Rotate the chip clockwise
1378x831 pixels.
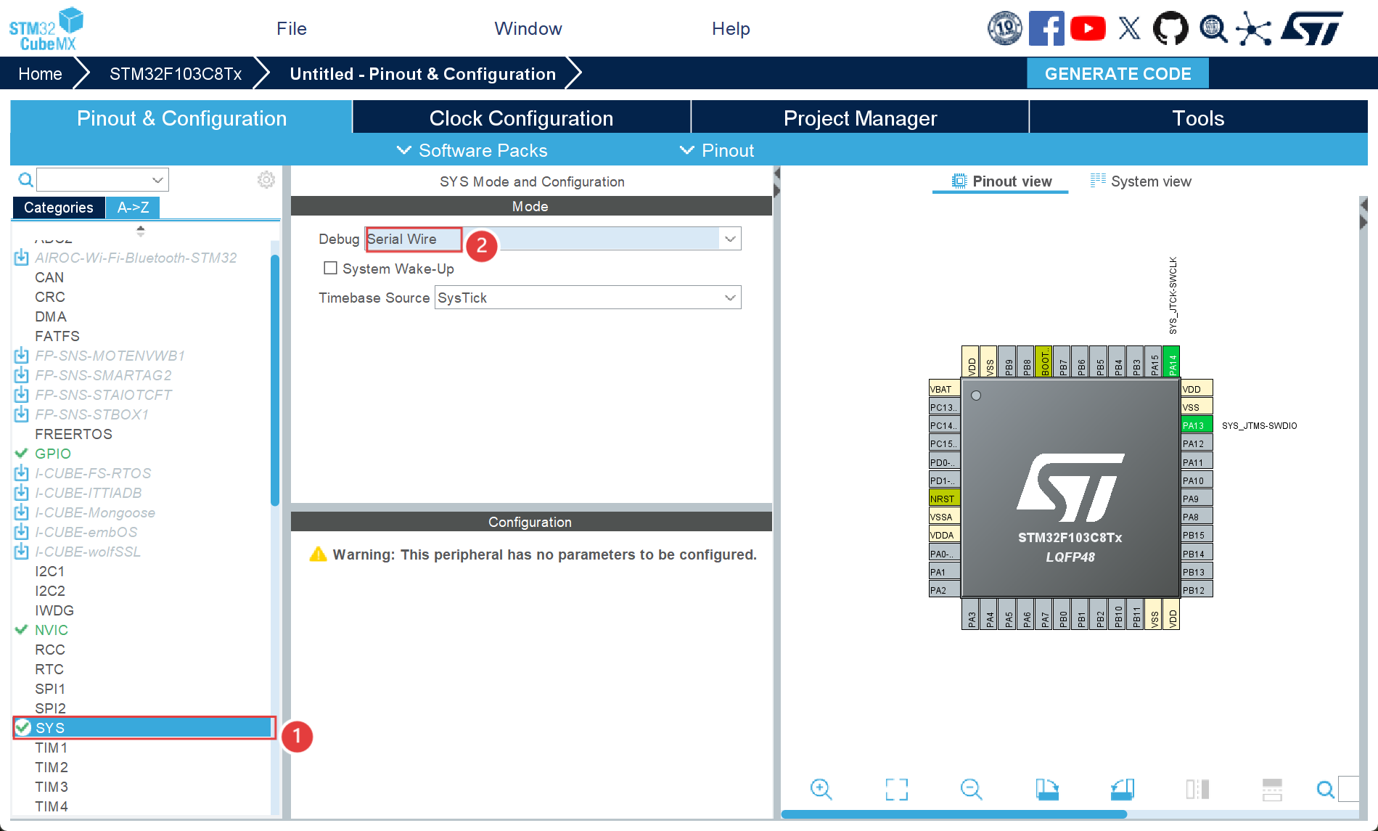click(x=1047, y=789)
